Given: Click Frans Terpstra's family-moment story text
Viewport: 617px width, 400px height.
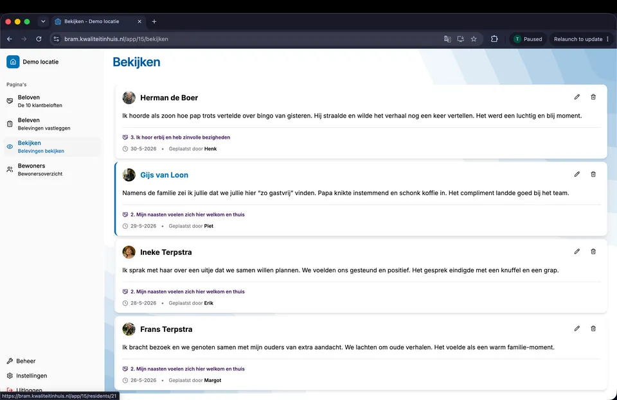Looking at the screenshot, I should point(338,347).
